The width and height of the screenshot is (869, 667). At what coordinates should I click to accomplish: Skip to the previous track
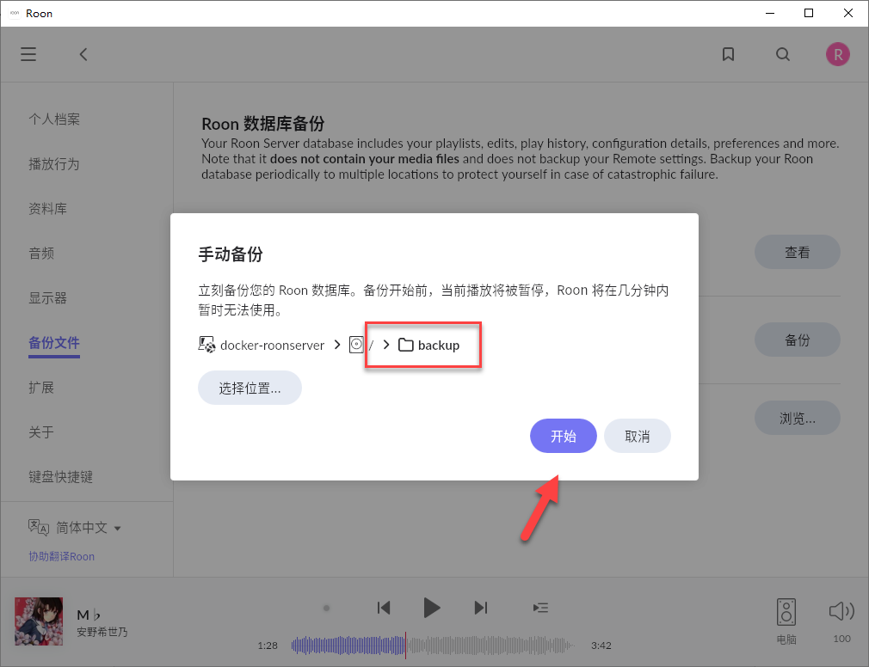(384, 608)
